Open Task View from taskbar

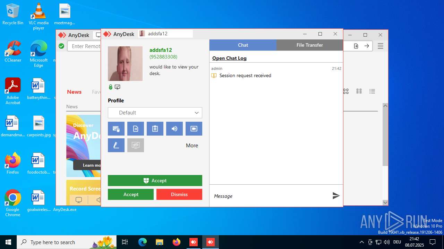125,242
